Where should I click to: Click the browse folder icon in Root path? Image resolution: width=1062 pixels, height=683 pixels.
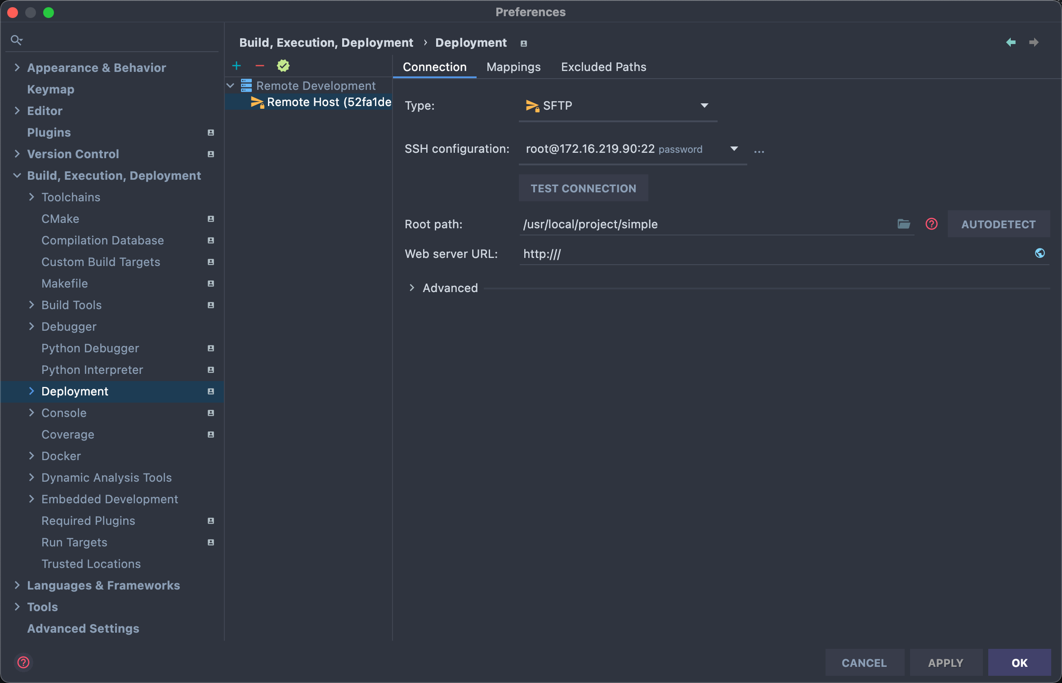pyautogui.click(x=904, y=224)
